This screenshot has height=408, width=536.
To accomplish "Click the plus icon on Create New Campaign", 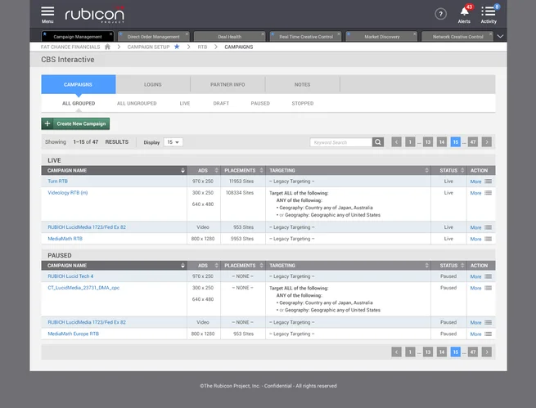I will click(47, 123).
